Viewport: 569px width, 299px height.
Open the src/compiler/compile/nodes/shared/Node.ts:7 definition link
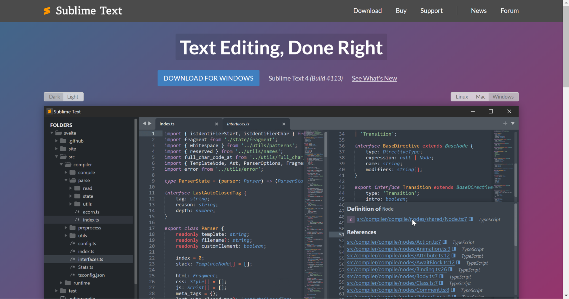click(412, 219)
